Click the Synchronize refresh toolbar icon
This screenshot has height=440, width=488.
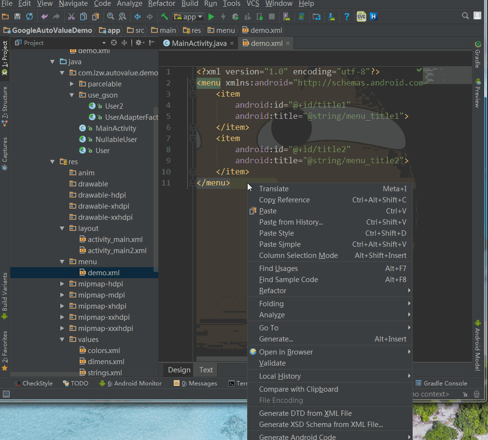pos(29,16)
